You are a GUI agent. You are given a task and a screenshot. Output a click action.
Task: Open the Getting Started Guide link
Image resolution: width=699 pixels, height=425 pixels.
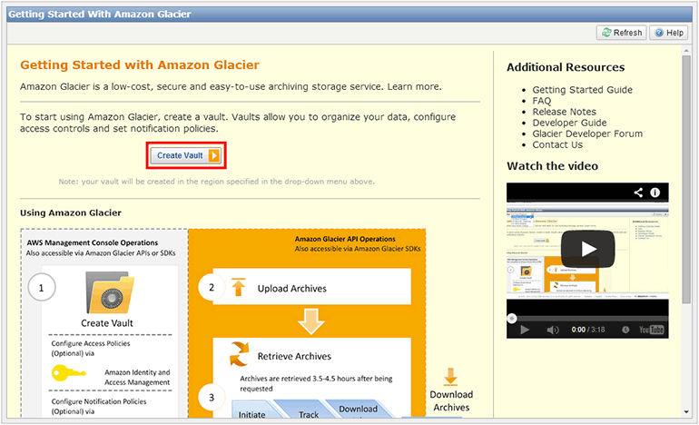click(582, 90)
